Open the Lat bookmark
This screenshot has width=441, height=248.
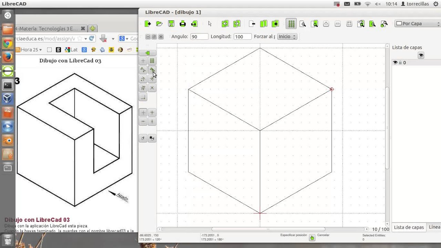pos(71,50)
